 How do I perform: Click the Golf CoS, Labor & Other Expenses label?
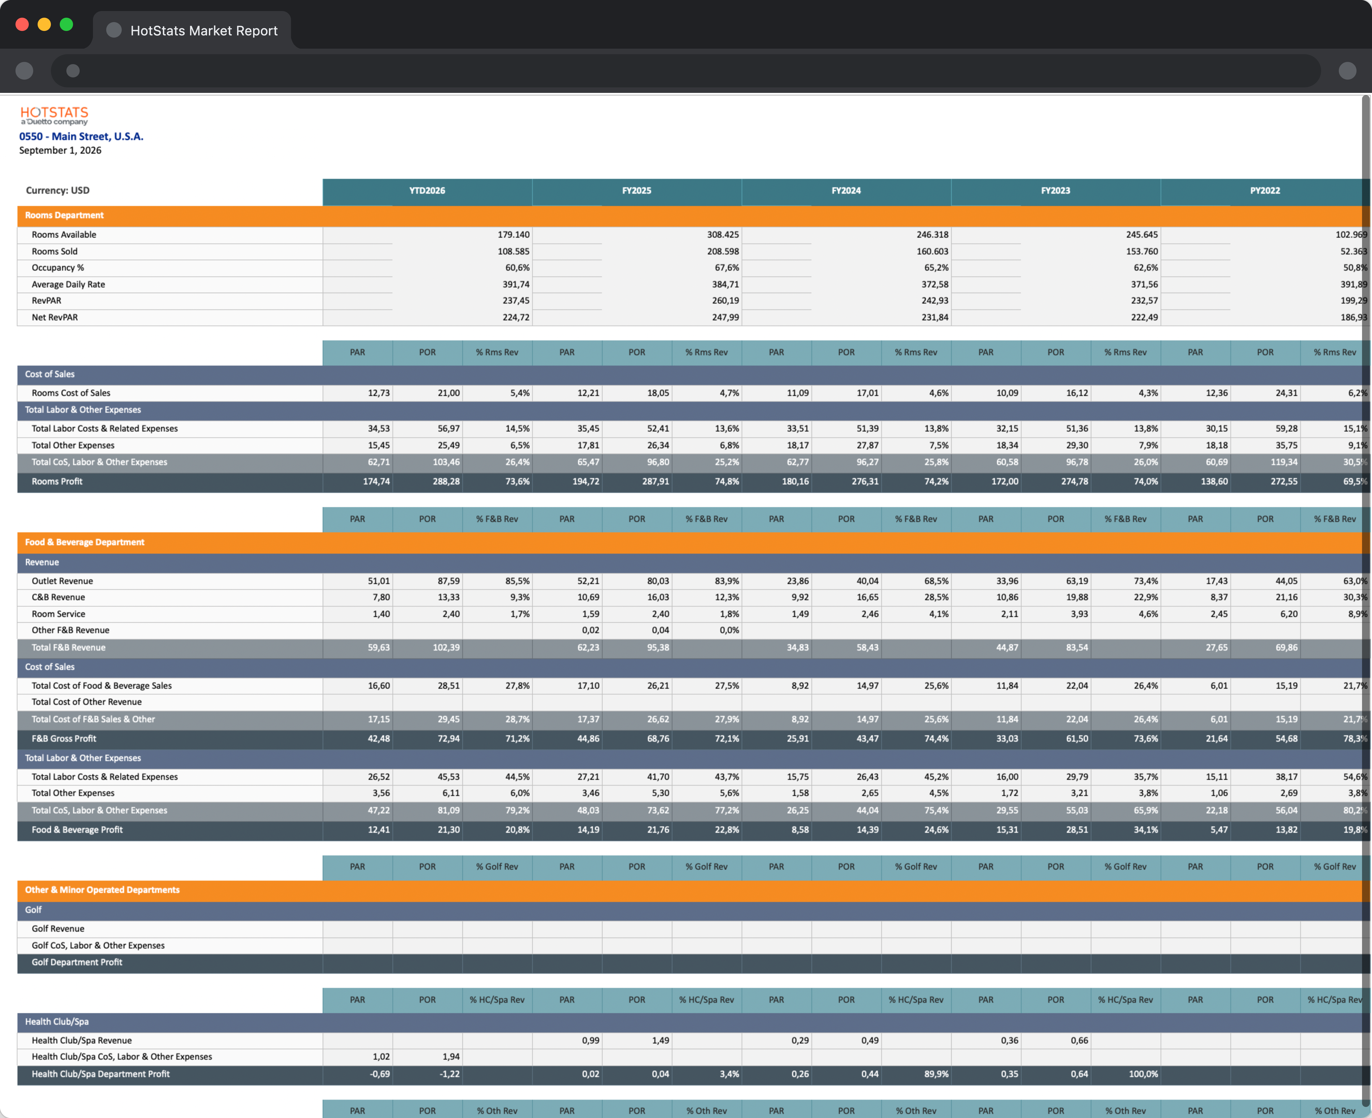click(x=98, y=946)
